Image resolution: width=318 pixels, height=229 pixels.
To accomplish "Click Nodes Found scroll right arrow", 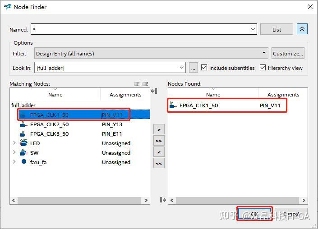I will pos(304,200).
